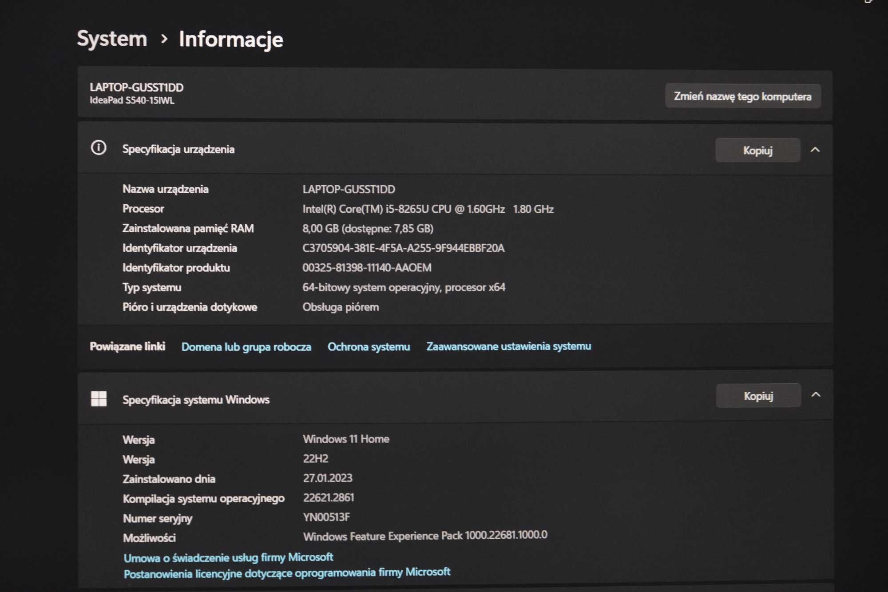This screenshot has width=888, height=592.
Task: Select serial number YN00513F
Action: coord(326,517)
